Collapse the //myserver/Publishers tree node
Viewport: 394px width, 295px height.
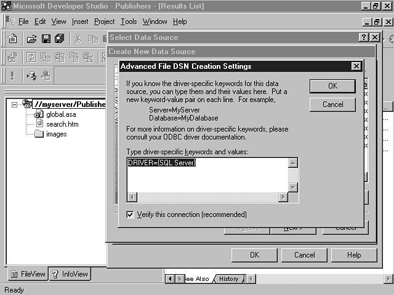click(15, 104)
